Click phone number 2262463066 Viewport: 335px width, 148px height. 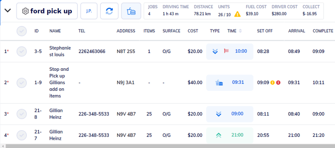point(92,52)
